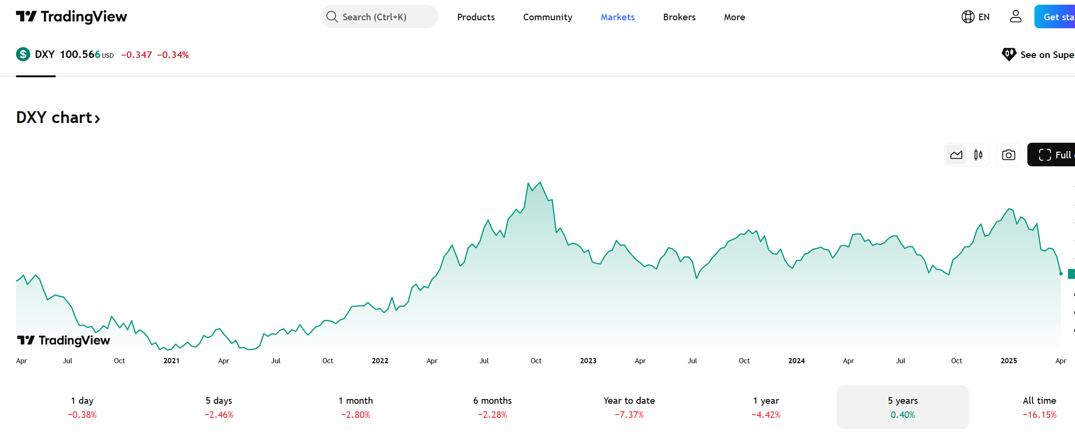
Task: Select the 5 days range
Action: pos(219,408)
